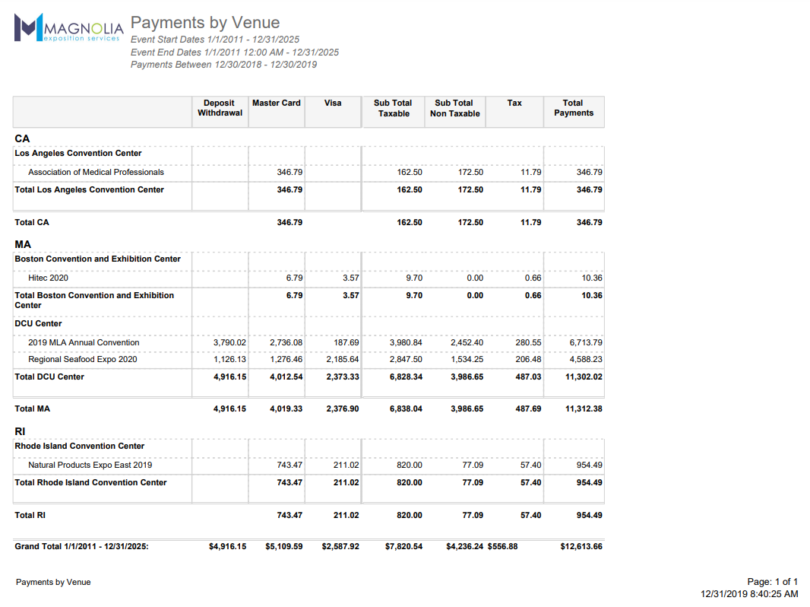810x607 pixels.
Task: Select the Grand Total row label
Action: point(81,546)
